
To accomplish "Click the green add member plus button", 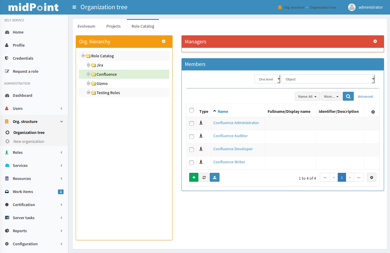I will click(194, 177).
